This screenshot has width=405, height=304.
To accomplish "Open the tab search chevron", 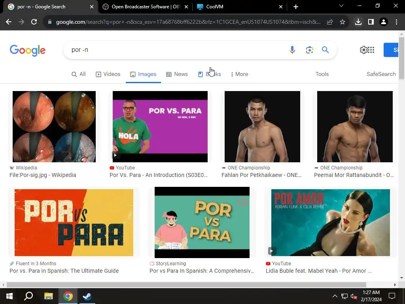I will [x=341, y=6].
